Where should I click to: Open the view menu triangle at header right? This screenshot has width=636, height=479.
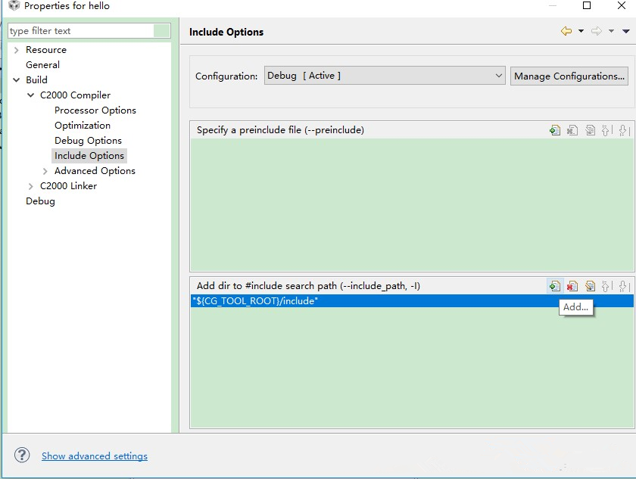pyautogui.click(x=626, y=31)
